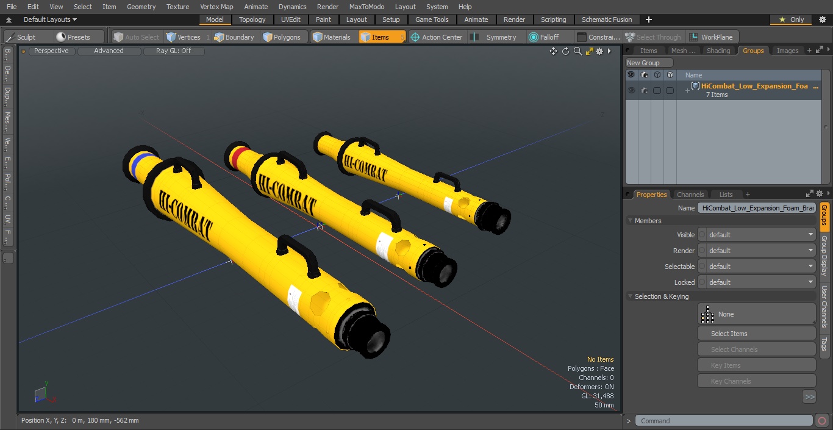
Task: Switch to Vertices selection mode
Action: (x=183, y=37)
